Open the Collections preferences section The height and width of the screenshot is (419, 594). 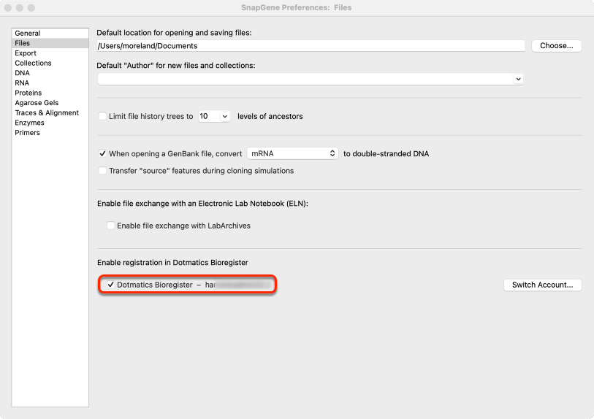pos(33,63)
